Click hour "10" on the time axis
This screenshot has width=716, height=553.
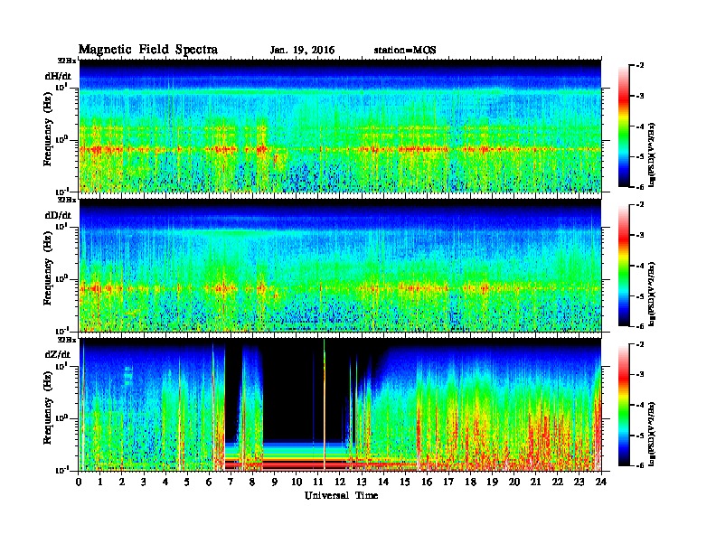[x=297, y=483]
